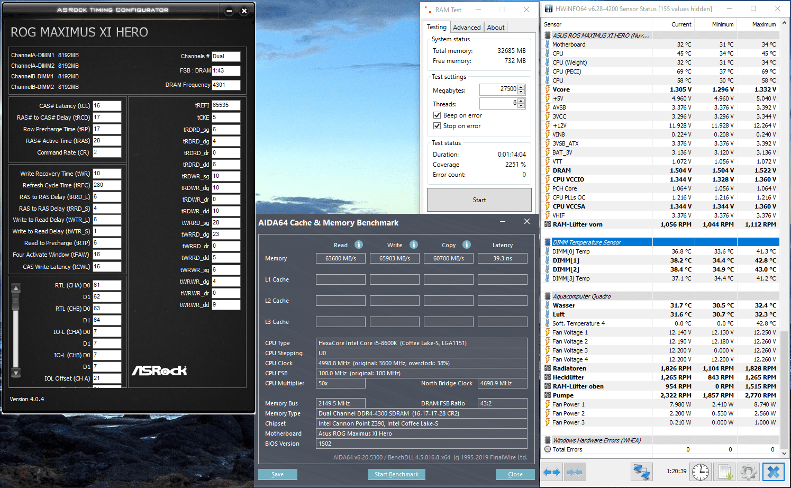Image resolution: width=791 pixels, height=488 pixels.
Task: Select the Total Errors row in HWiNFO
Action: tap(661, 449)
